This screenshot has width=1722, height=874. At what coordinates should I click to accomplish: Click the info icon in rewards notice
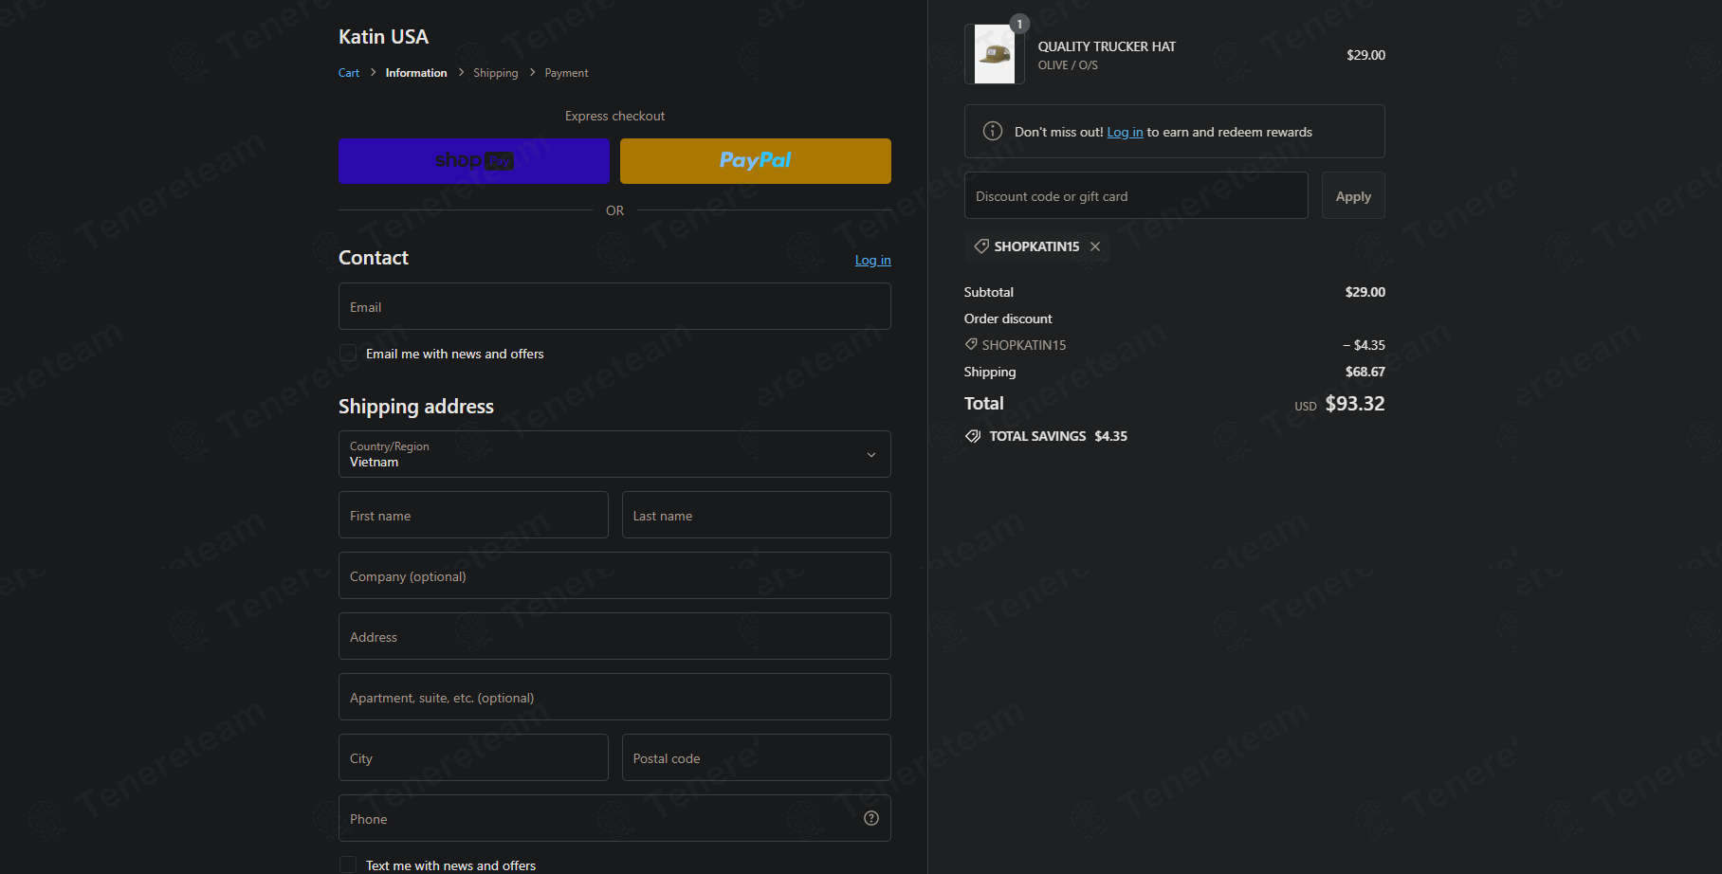pyautogui.click(x=993, y=131)
